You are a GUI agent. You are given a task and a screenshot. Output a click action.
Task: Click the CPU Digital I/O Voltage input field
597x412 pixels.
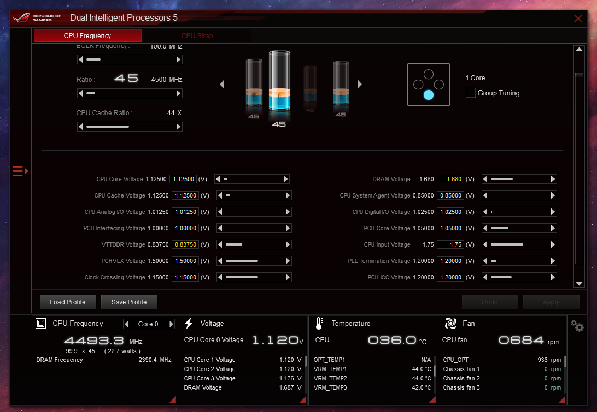click(450, 212)
